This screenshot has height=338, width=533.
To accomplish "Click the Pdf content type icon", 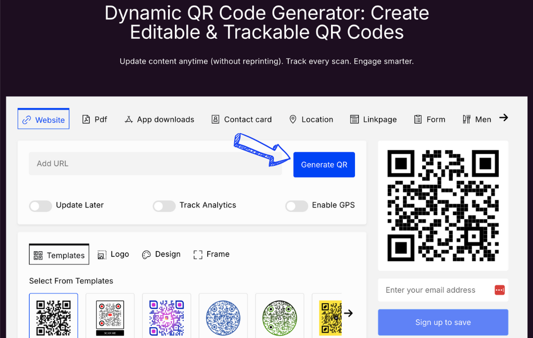I will (x=86, y=119).
